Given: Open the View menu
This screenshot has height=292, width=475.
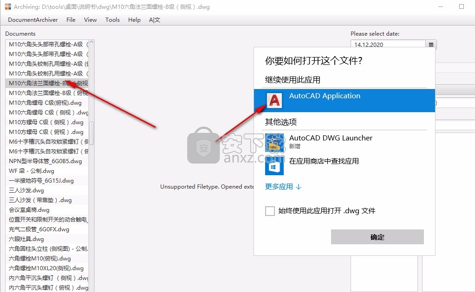Looking at the screenshot, I should (x=90, y=19).
